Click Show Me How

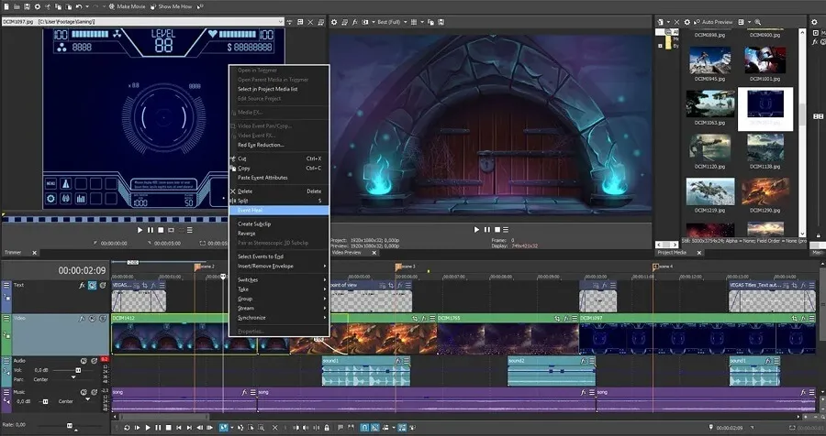(172, 6)
